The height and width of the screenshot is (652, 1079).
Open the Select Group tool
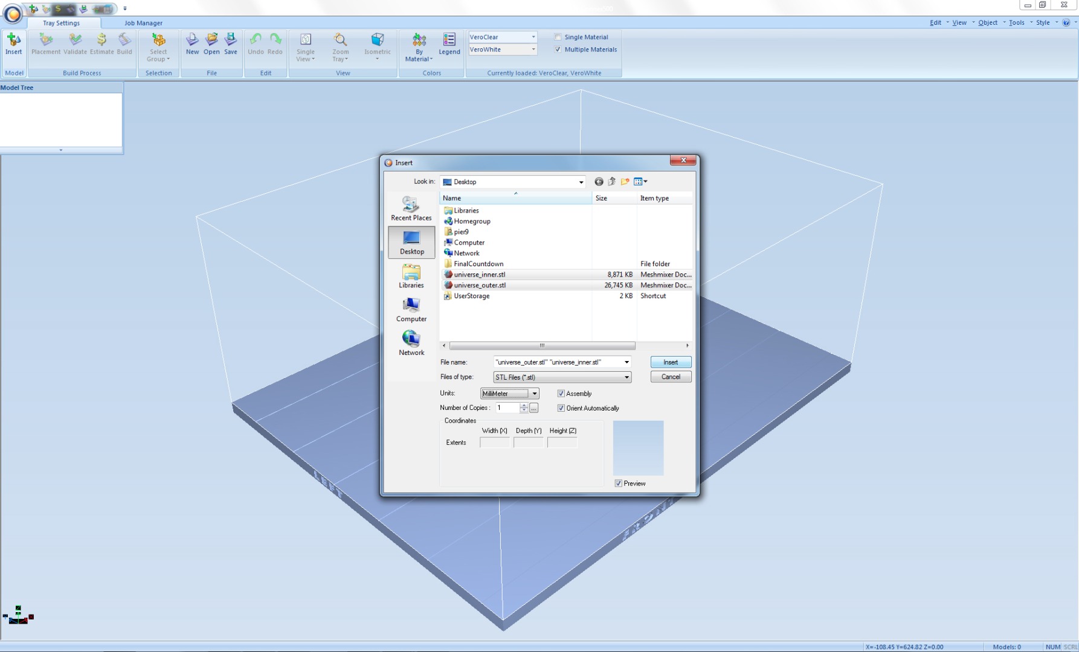pyautogui.click(x=158, y=47)
